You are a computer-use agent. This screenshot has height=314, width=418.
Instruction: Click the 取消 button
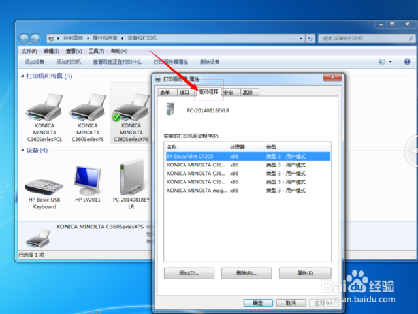point(291,303)
